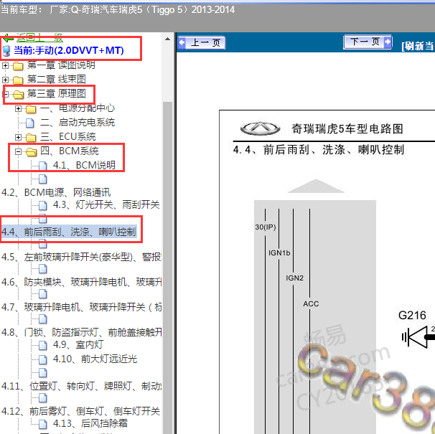435x434 pixels.
Task: Open page 4.10、前大灯远近光
Action: point(95,359)
